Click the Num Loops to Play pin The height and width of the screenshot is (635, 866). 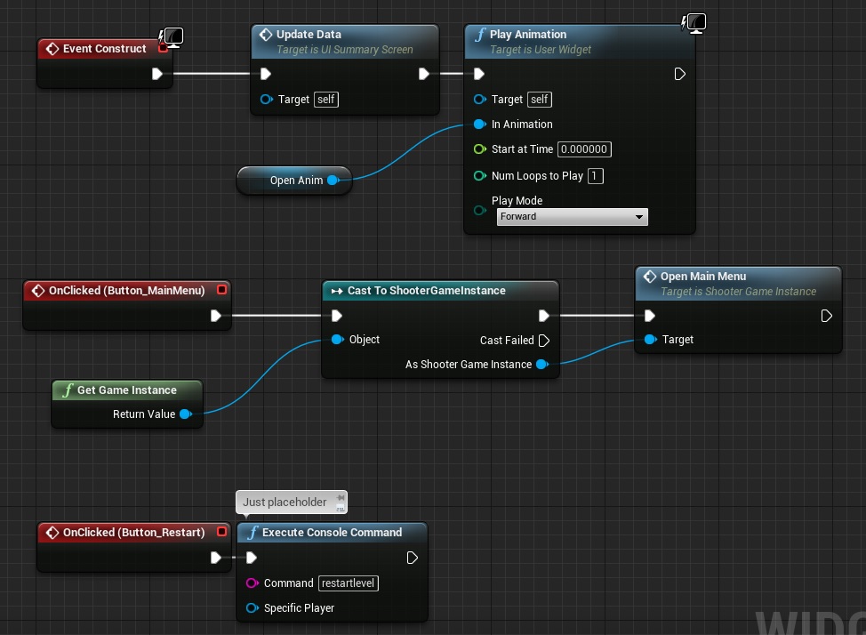(480, 176)
